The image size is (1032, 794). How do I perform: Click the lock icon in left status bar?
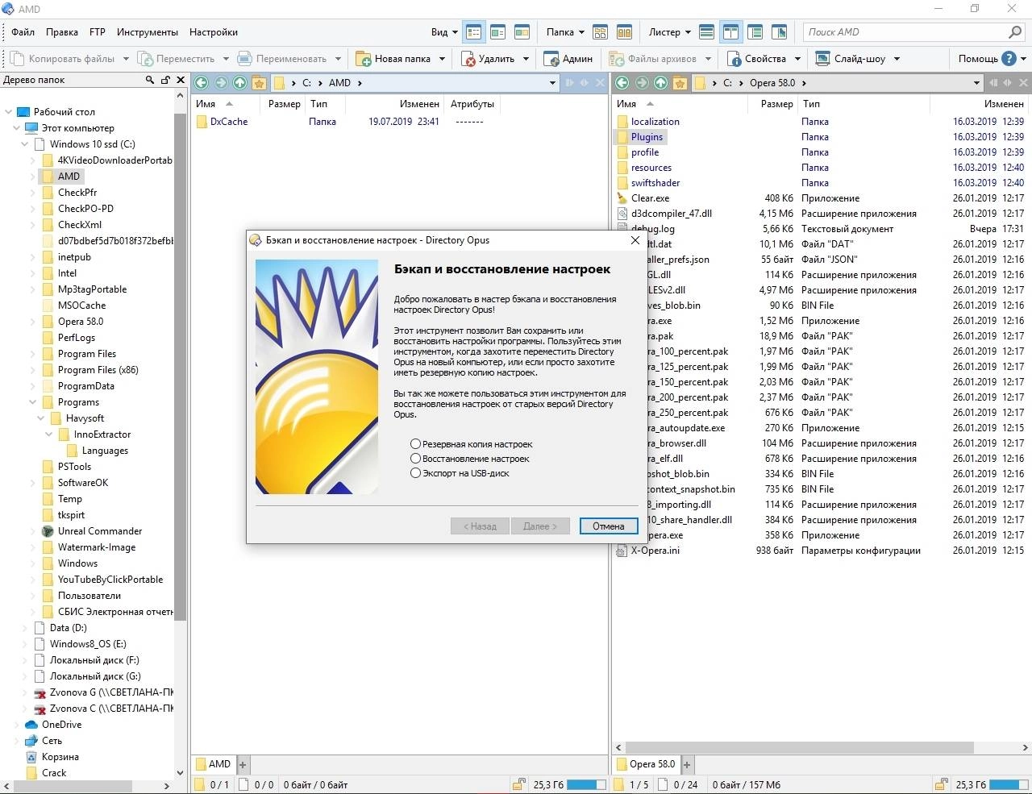tap(518, 784)
